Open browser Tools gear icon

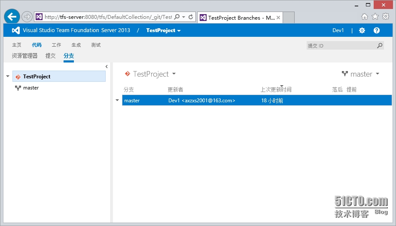386,17
